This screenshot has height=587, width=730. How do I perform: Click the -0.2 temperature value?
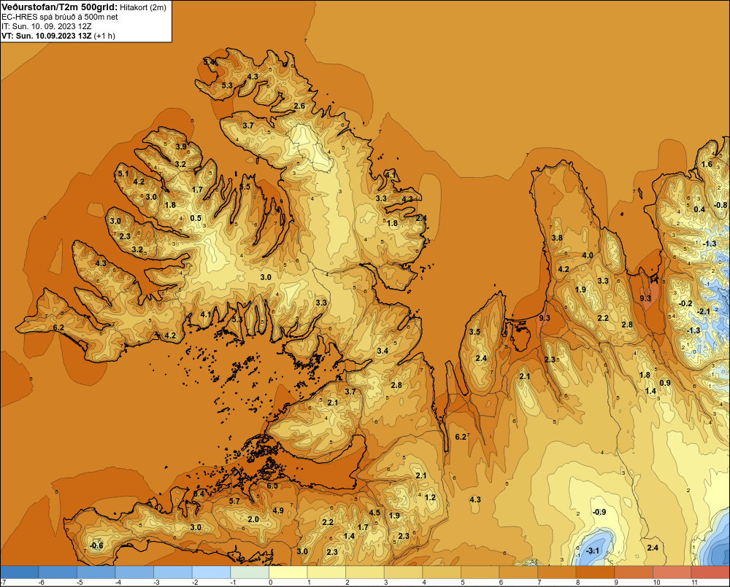[x=685, y=304]
